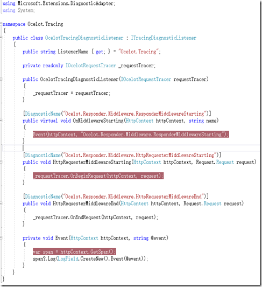Click the highlighted Event(httpContext, ...) breakpoint line

point(131,135)
